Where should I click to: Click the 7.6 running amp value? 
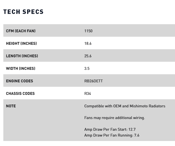point(137,135)
